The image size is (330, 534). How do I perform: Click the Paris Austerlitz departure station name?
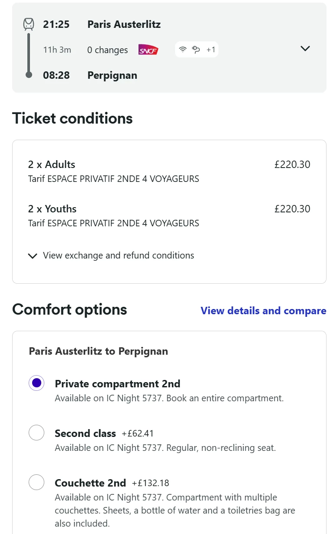click(x=124, y=24)
